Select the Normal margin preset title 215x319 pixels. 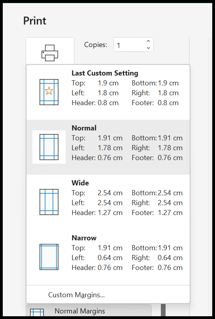coord(84,128)
